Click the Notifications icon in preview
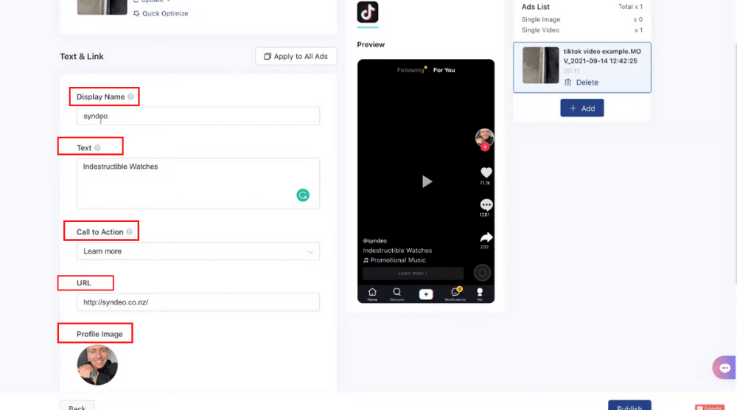The width and height of the screenshot is (737, 410). (x=455, y=294)
